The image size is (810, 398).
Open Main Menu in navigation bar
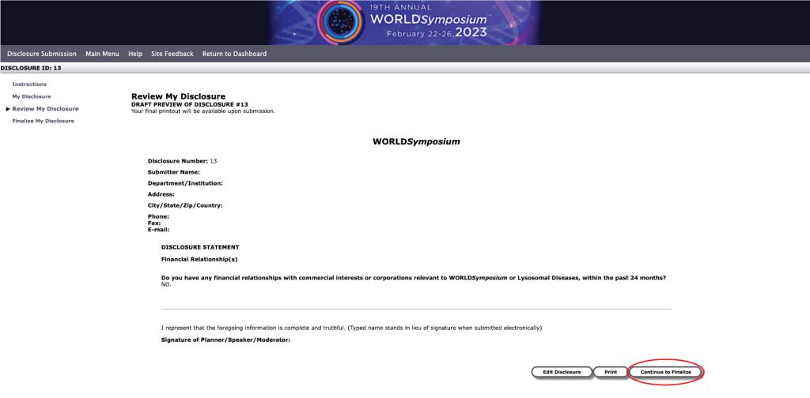[x=102, y=54]
